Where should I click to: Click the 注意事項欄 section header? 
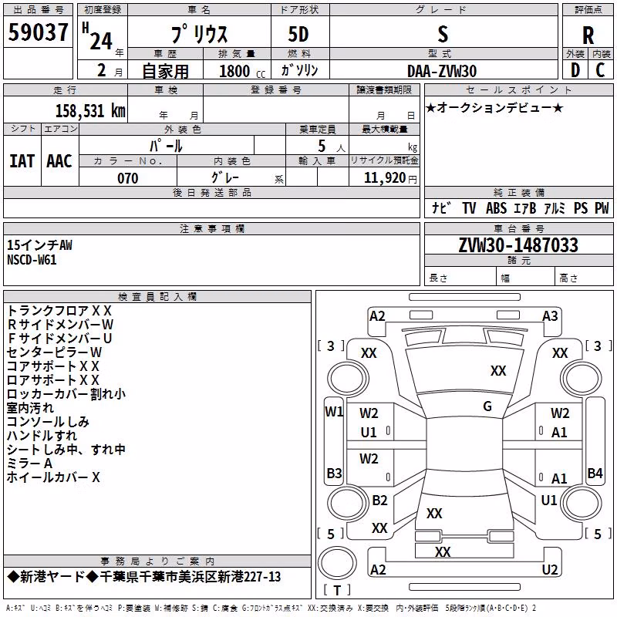(211, 228)
